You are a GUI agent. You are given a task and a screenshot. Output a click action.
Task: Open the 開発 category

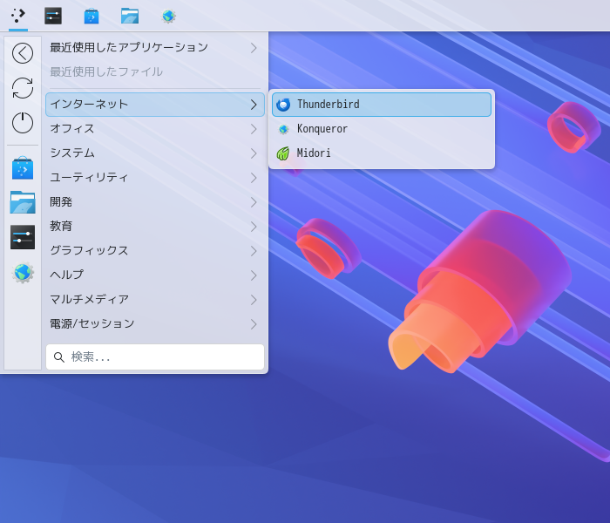[155, 202]
